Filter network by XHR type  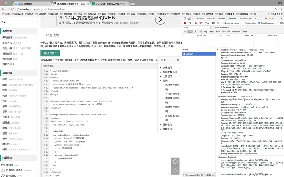190,32
